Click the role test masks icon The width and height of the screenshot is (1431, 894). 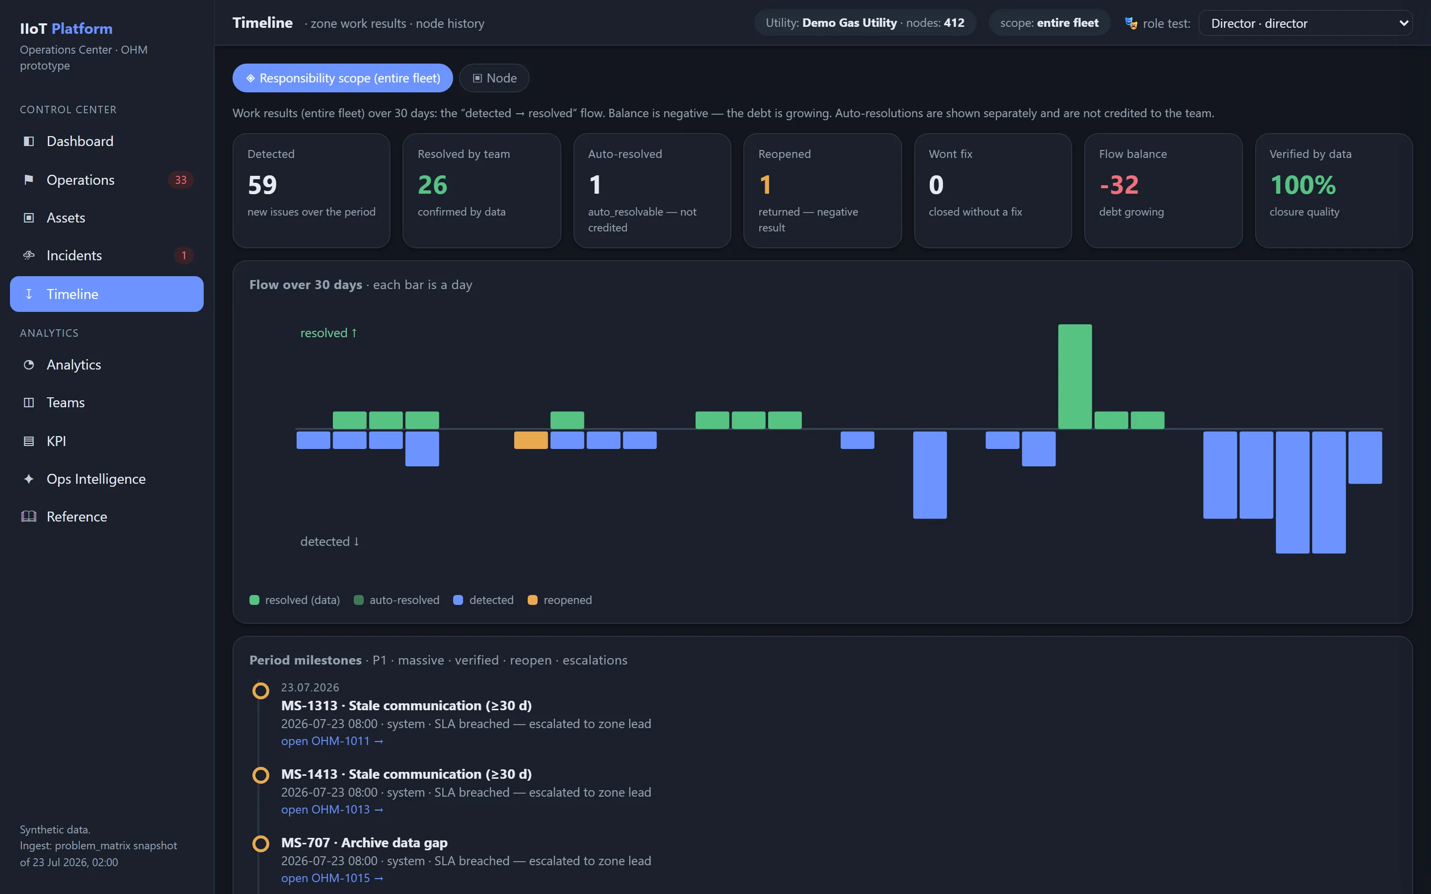1130,24
